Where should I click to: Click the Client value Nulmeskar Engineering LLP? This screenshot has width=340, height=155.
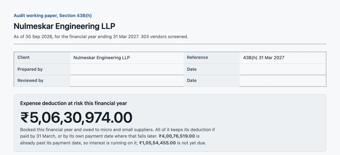(x=102, y=58)
